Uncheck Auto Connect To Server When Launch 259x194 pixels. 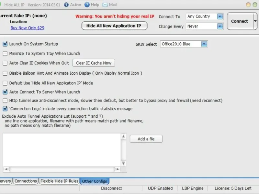(x=5, y=92)
